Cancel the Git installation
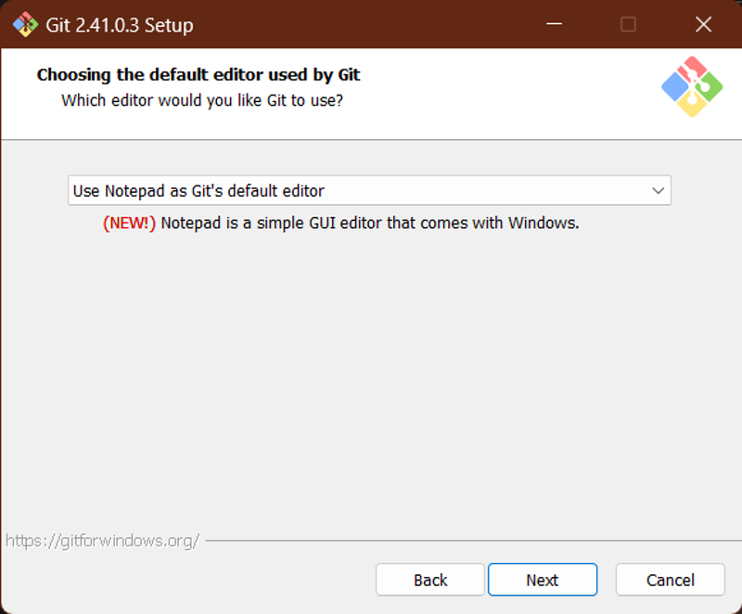The height and width of the screenshot is (614, 742). (x=670, y=580)
